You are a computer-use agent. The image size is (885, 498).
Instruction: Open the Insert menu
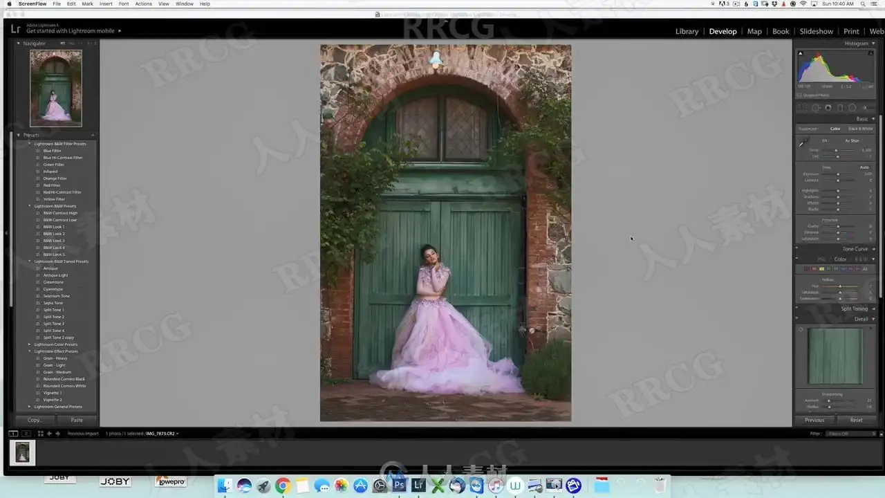[106, 3]
